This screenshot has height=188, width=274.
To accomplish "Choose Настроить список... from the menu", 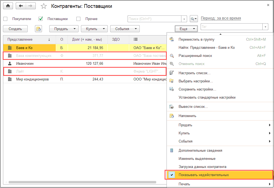I will tap(194, 73).
